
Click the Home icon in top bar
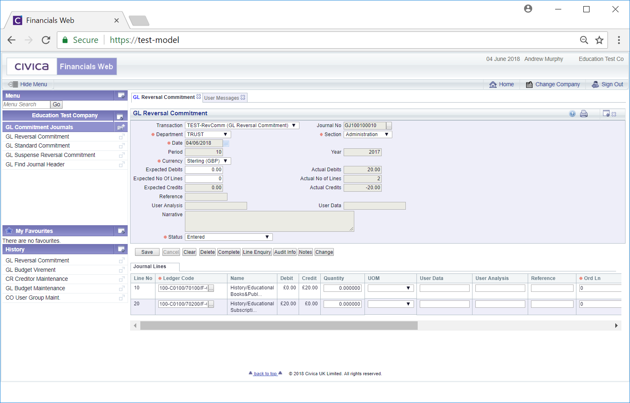(x=493, y=85)
